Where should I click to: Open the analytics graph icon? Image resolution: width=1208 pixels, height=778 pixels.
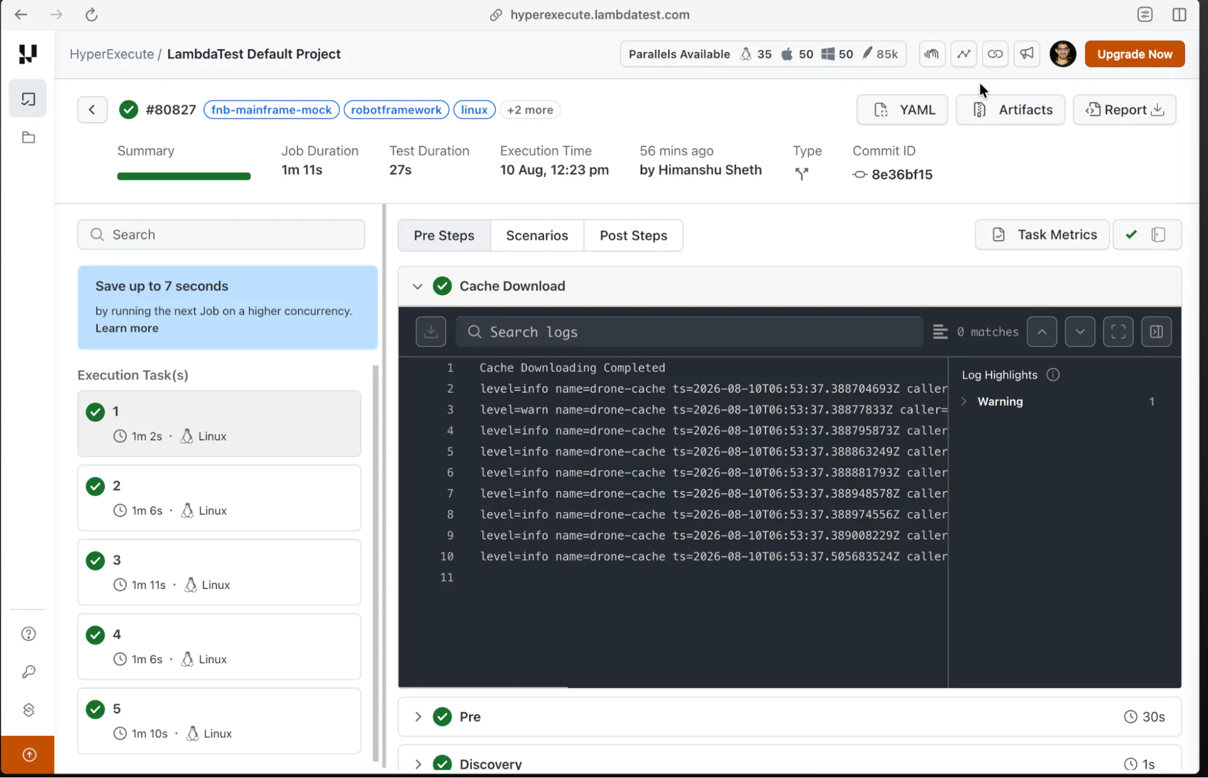[964, 54]
